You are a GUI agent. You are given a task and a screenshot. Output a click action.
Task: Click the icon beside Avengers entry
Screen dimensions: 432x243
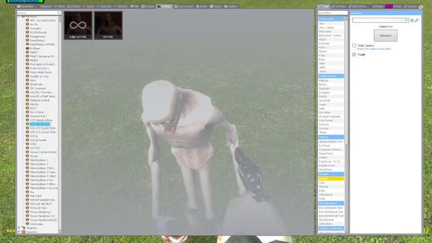coord(27,28)
